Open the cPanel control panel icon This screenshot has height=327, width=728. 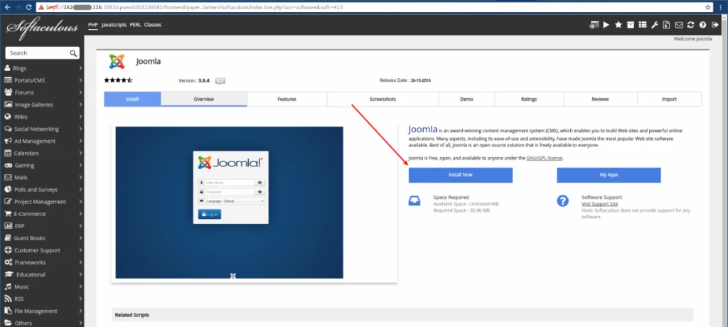click(594, 25)
